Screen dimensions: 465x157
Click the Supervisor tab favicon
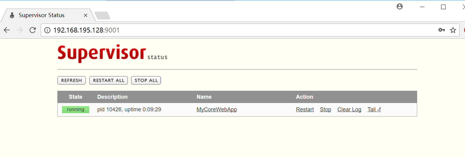pyautogui.click(x=12, y=15)
